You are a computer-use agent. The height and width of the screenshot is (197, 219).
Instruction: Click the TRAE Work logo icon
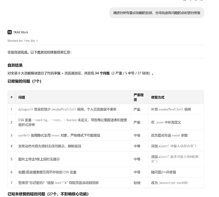pyautogui.click(x=9, y=32)
